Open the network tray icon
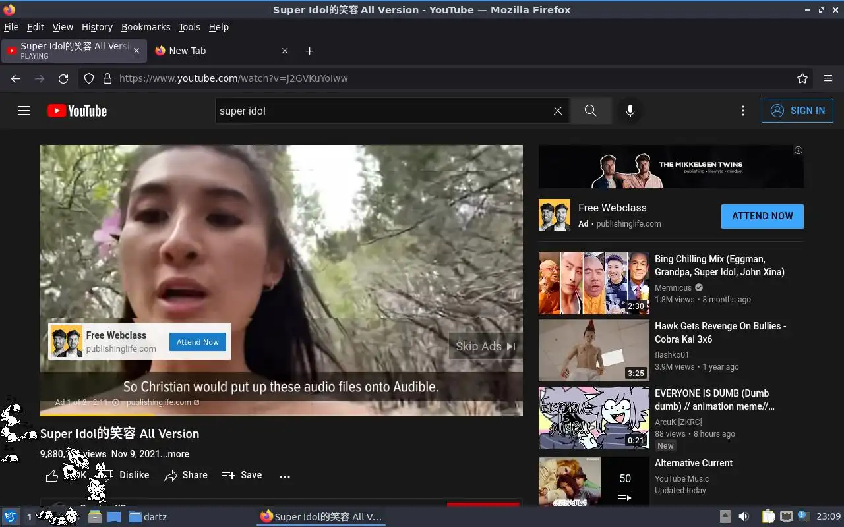Viewport: 844px width, 527px height. point(786,516)
